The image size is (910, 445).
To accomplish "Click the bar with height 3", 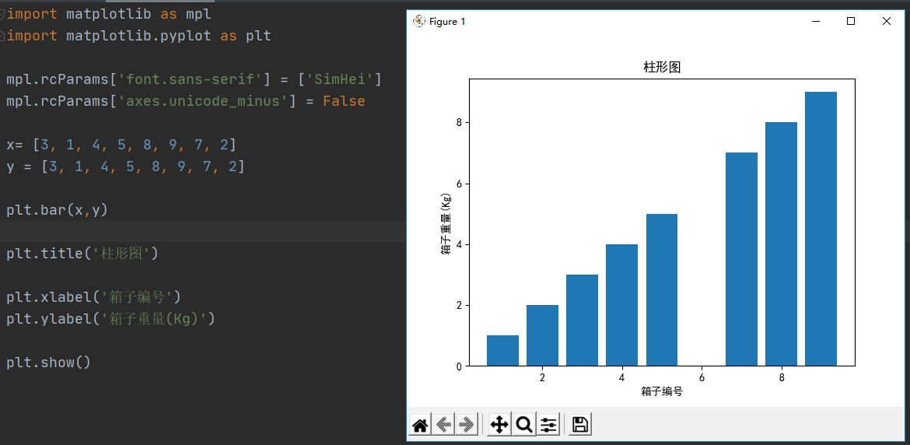I will pyautogui.click(x=582, y=321).
